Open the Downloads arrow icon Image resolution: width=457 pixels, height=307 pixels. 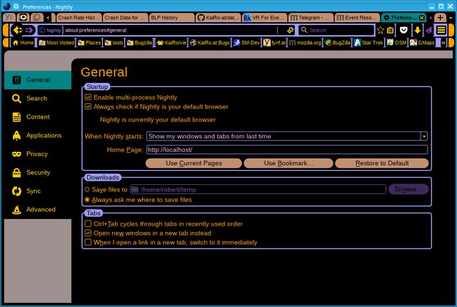point(417,30)
